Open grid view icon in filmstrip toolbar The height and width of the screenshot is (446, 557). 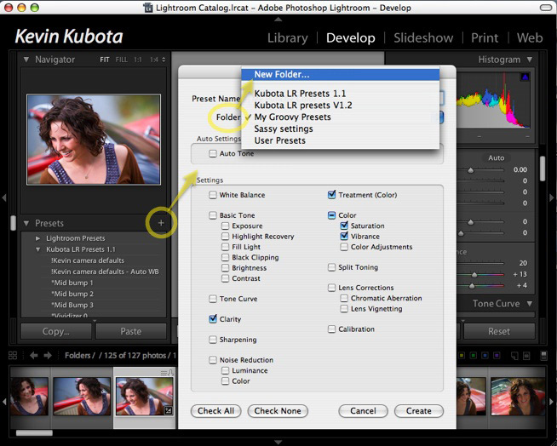pos(13,356)
